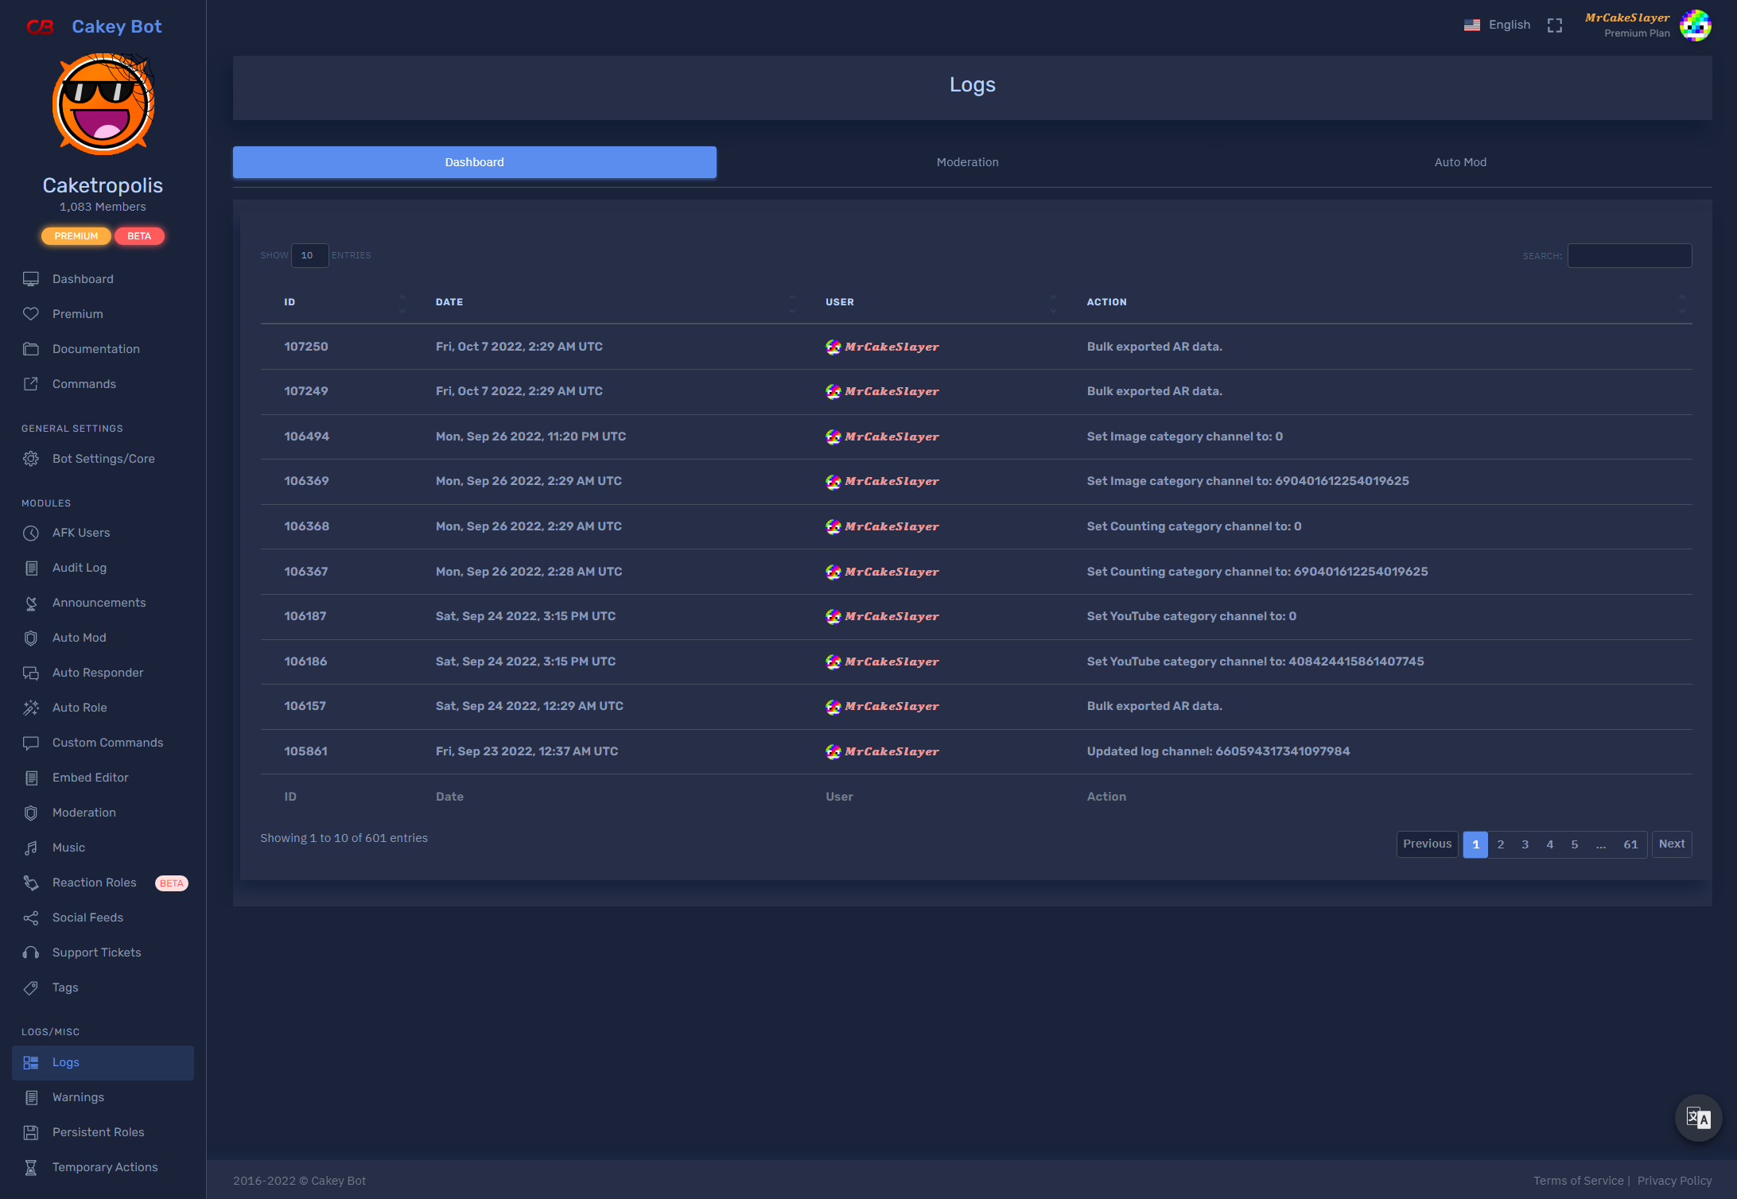Toggle fullscreen mode icon in header
Screen dimensions: 1737x1199
1555,25
